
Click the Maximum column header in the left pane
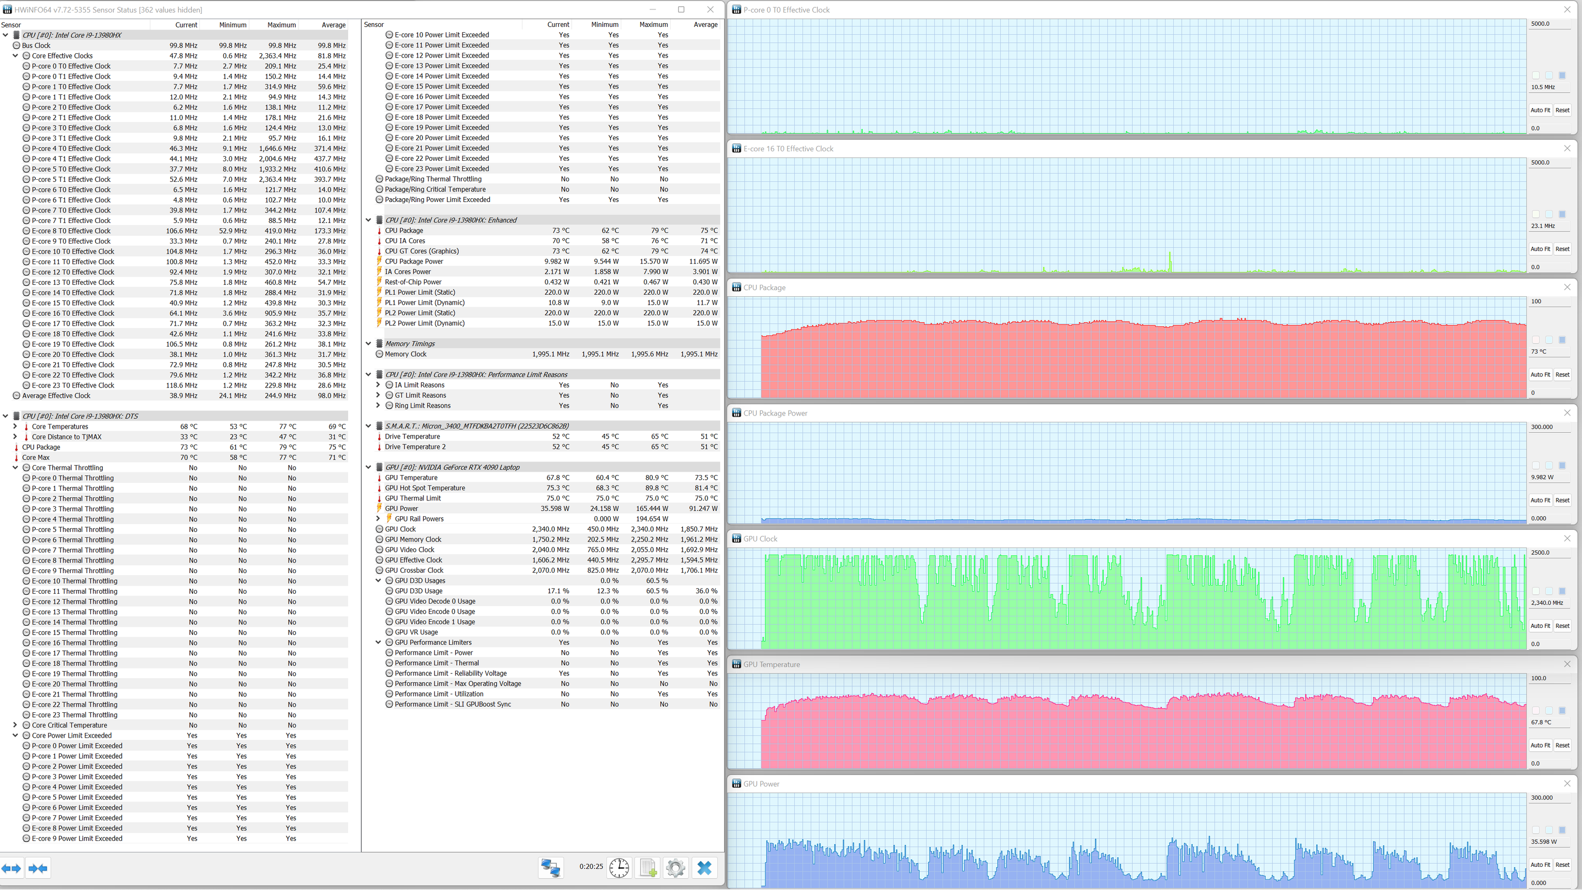pyautogui.click(x=281, y=25)
